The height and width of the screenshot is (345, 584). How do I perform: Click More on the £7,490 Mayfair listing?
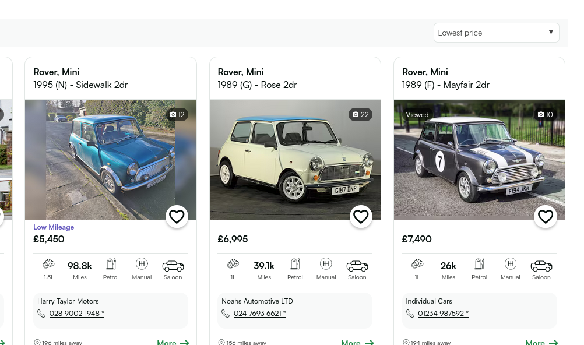(x=542, y=343)
